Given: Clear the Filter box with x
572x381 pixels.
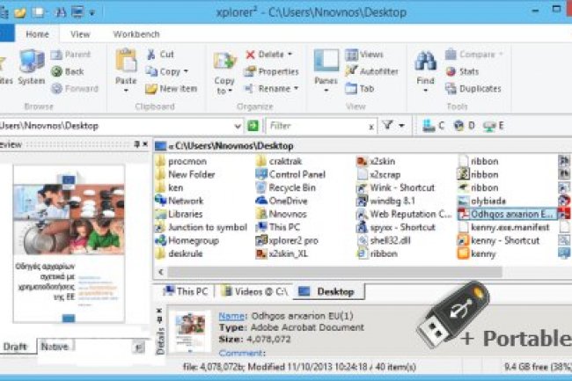Looking at the screenshot, I should 371,127.
